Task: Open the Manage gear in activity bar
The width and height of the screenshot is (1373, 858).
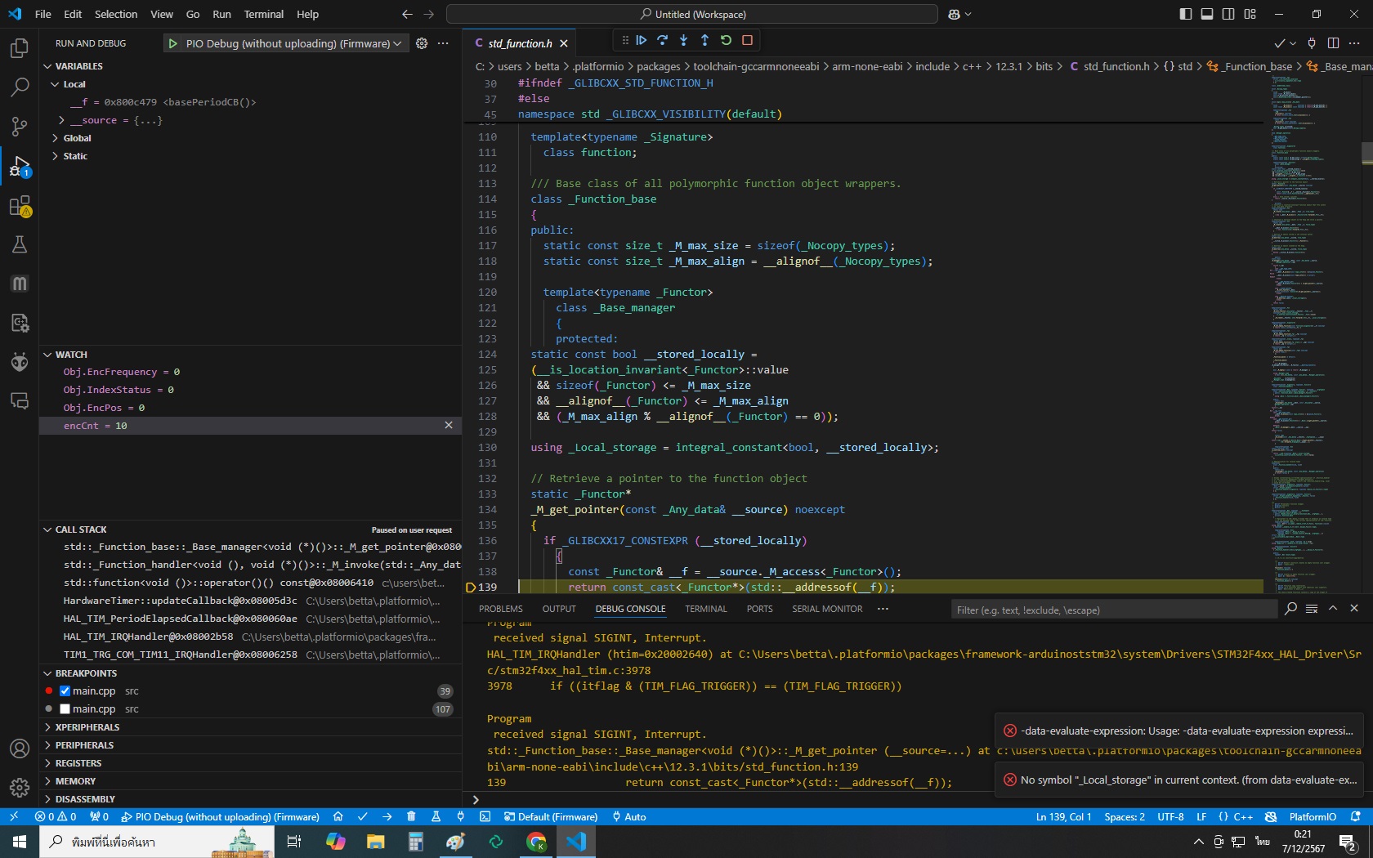Action: [x=20, y=788]
